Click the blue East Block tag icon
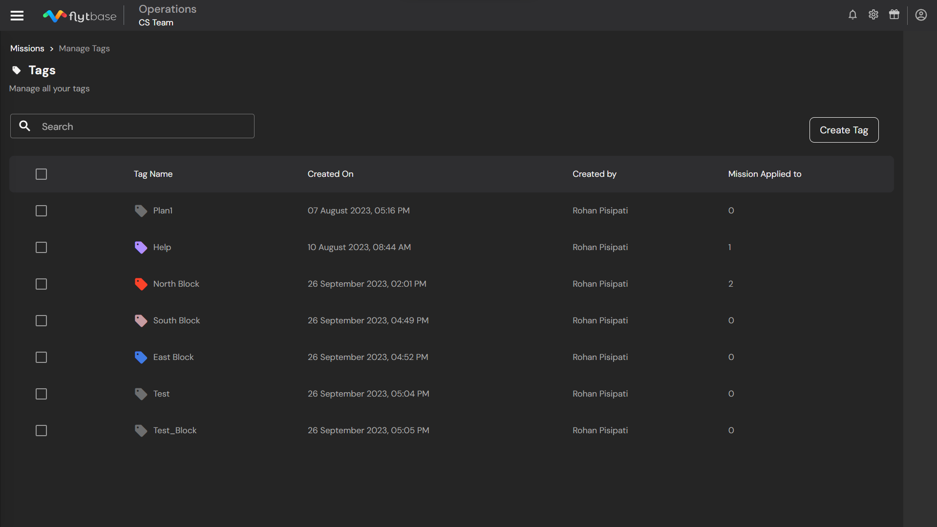The image size is (937, 527). tap(141, 358)
